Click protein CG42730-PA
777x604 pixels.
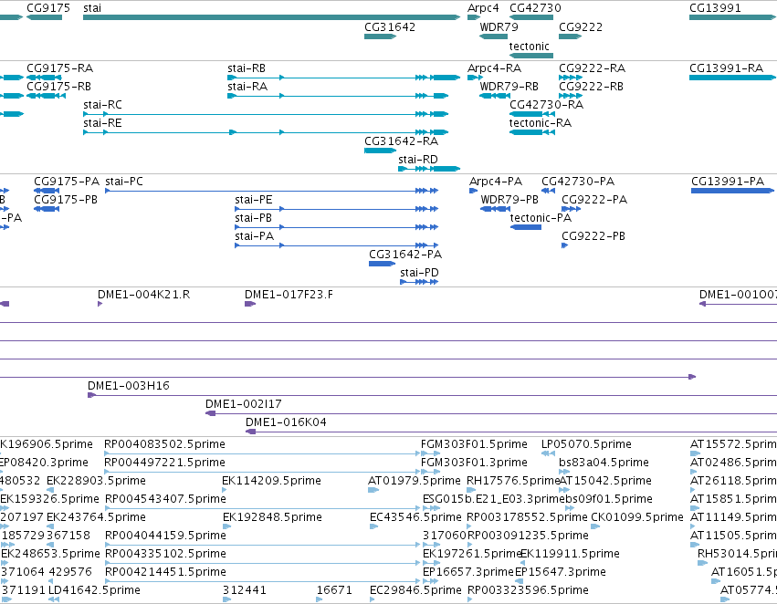coord(548,191)
